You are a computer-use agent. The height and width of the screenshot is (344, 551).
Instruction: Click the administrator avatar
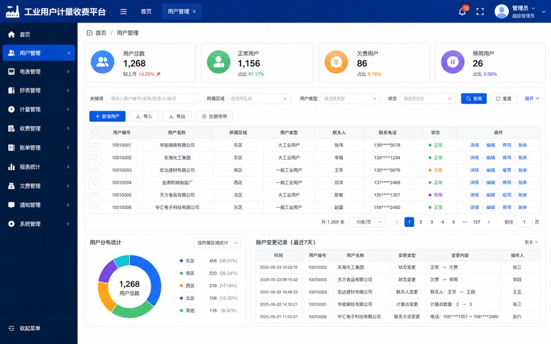click(x=501, y=12)
